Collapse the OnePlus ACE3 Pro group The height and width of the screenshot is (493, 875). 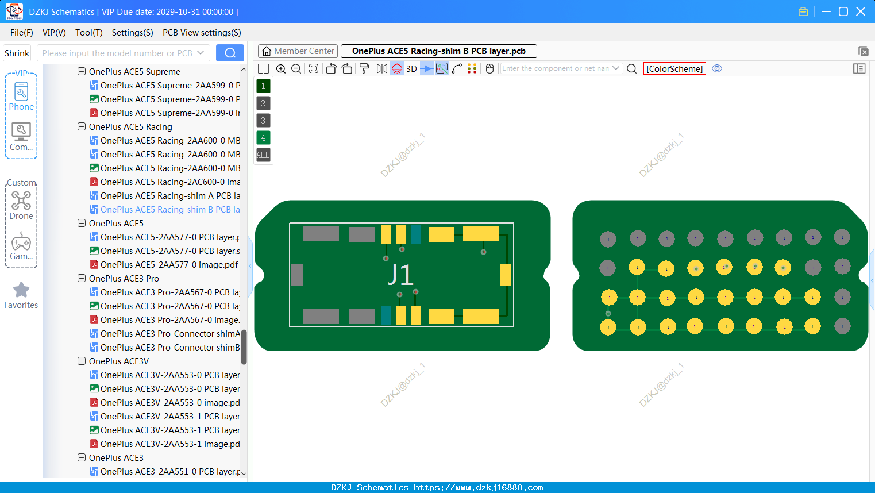click(82, 278)
